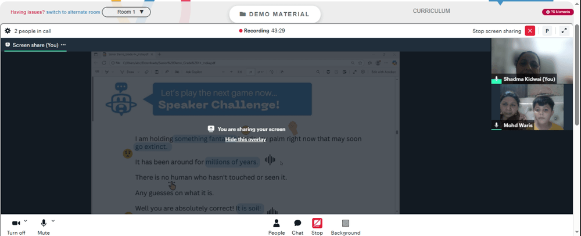Screen dimensions: 581x236
Task: Click the sound wave icon after 'millions of years'
Action: point(270,160)
